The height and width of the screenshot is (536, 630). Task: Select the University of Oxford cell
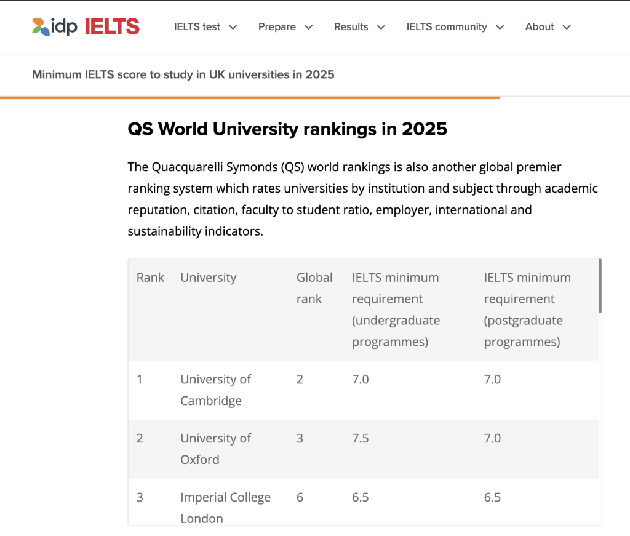coord(215,449)
